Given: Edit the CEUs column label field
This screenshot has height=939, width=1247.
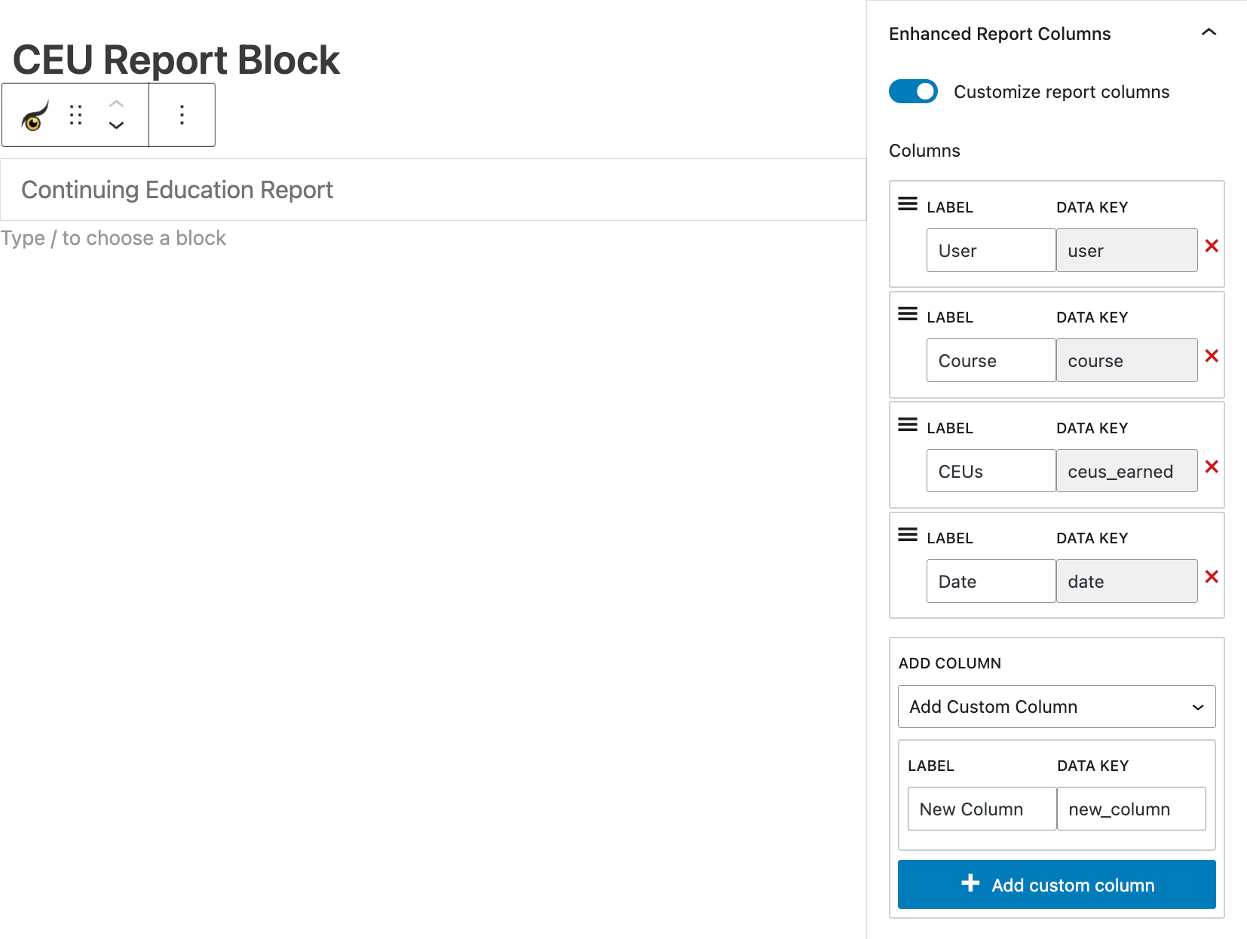Looking at the screenshot, I should click(990, 470).
